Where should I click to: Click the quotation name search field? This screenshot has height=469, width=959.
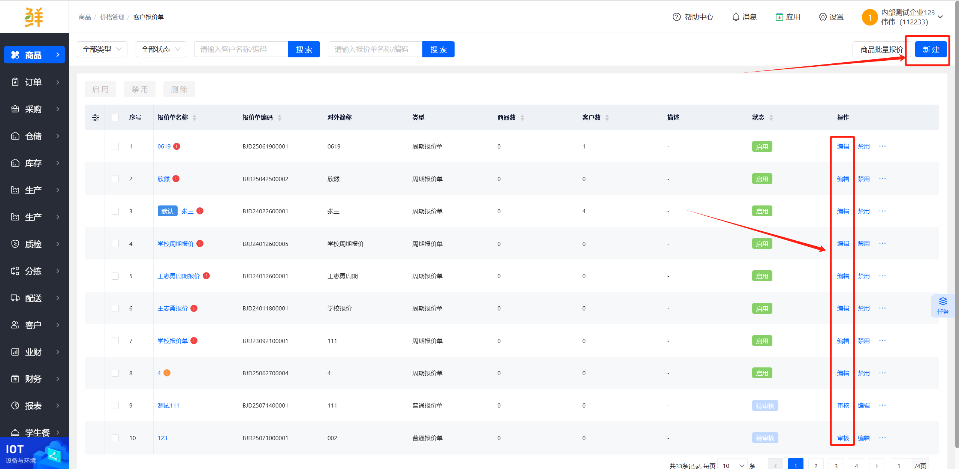pyautogui.click(x=376, y=49)
